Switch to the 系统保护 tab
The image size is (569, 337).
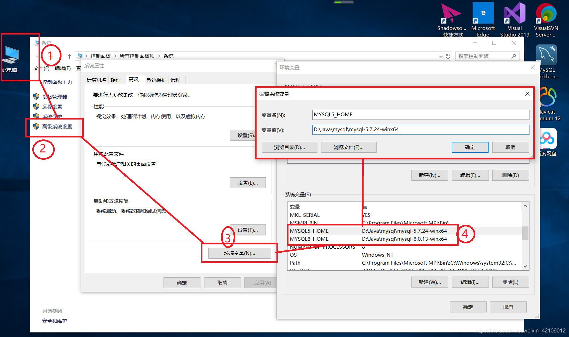[156, 80]
